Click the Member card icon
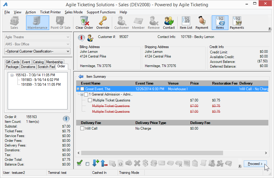Screen dimensions: 274x178 point(138,23)
